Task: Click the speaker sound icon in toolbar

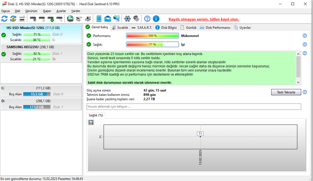Action: (136, 19)
